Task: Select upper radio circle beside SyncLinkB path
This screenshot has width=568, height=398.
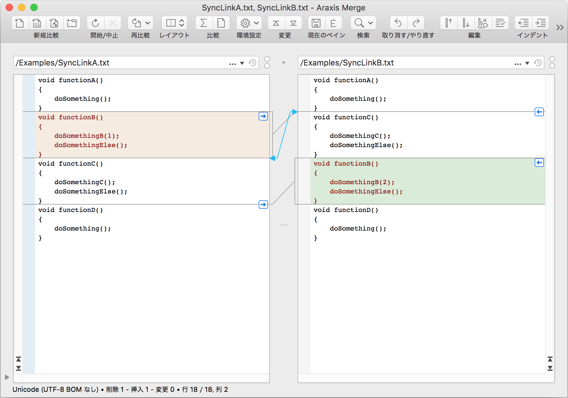Action: pyautogui.click(x=552, y=59)
